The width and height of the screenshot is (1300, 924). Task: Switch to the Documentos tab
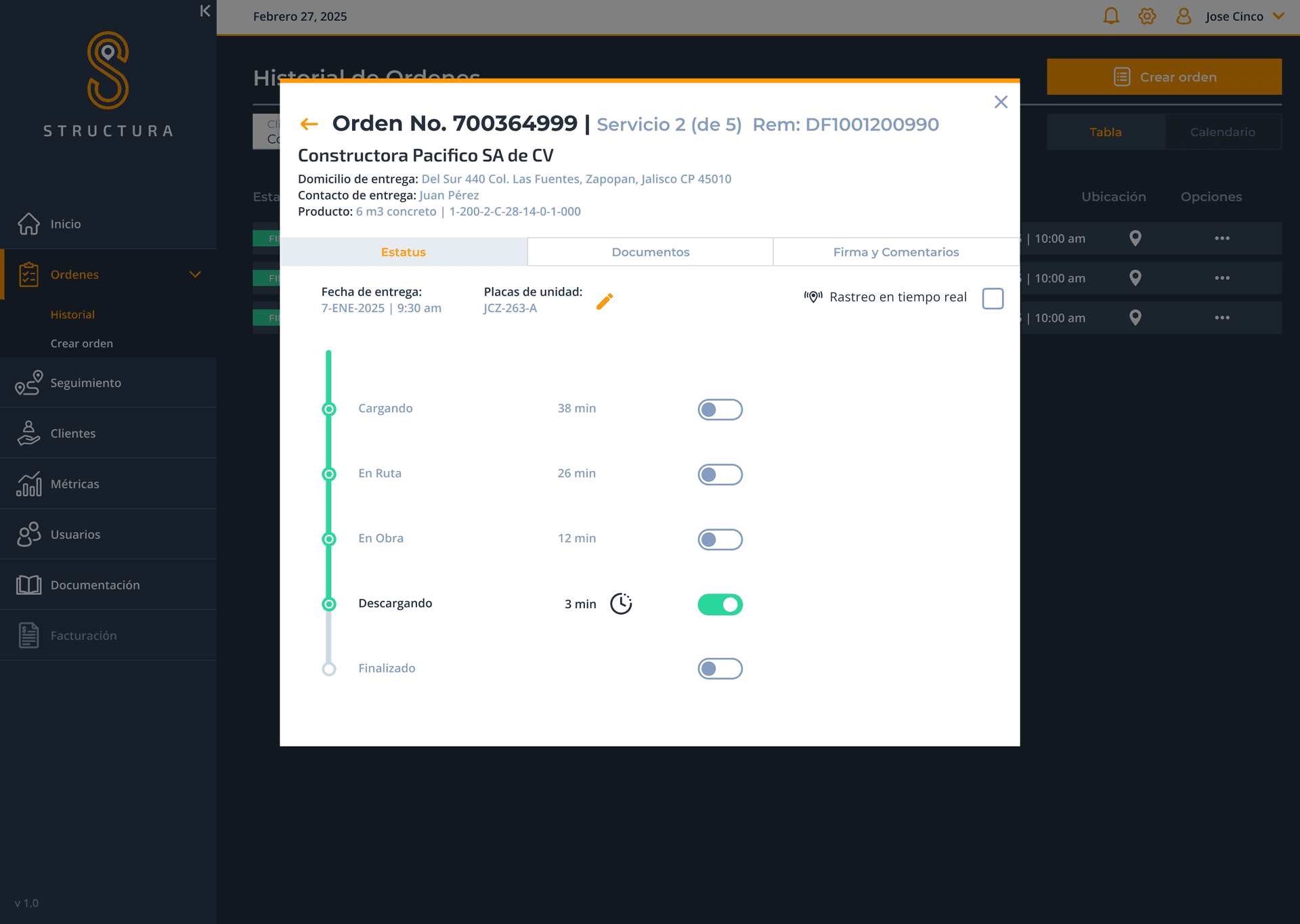[650, 252]
